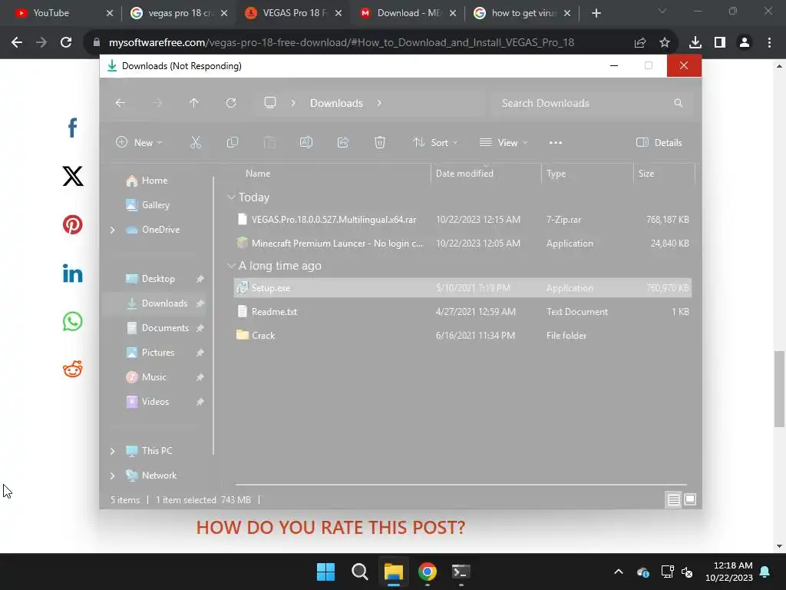Open the taskbar Search icon

pyautogui.click(x=360, y=572)
